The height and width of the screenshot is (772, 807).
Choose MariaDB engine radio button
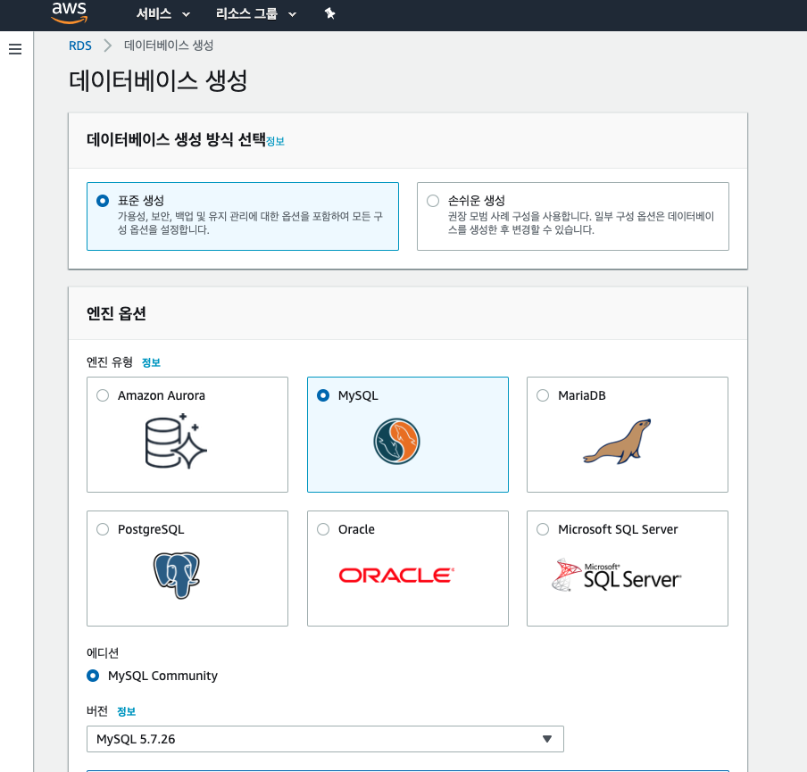pyautogui.click(x=543, y=395)
